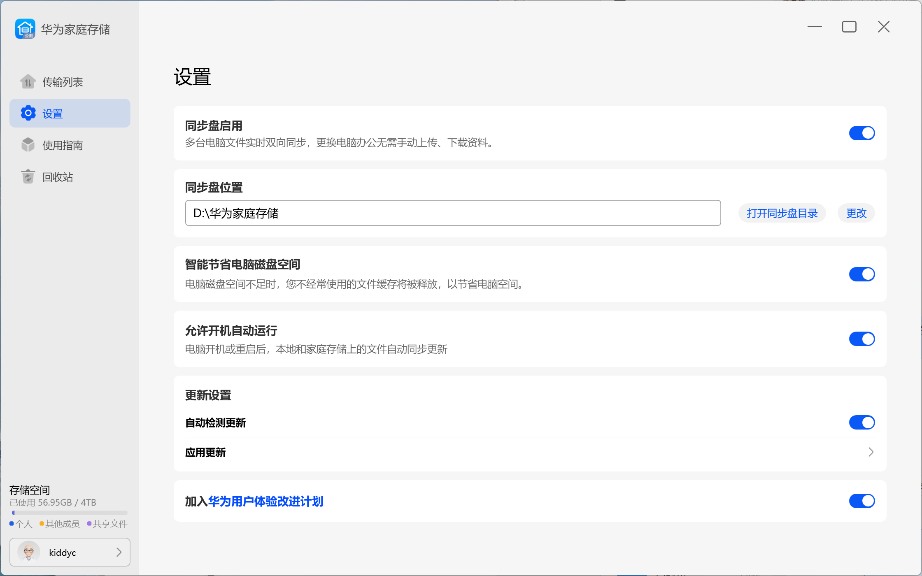Click the 传输列表 transfer icon
This screenshot has width=922, height=576.
(x=28, y=81)
